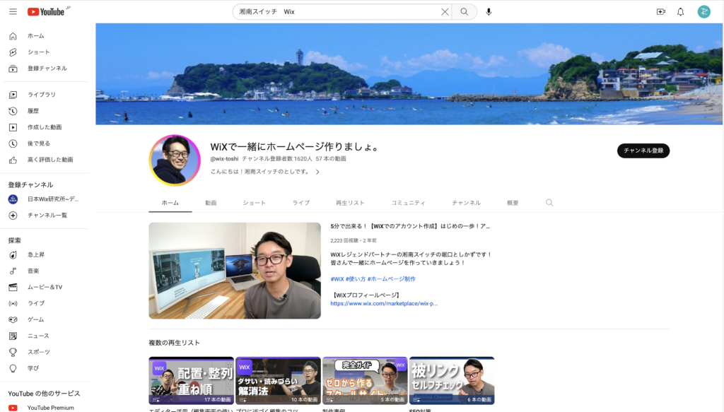
Task: Open the #WiX hashtag link
Action: (337, 278)
